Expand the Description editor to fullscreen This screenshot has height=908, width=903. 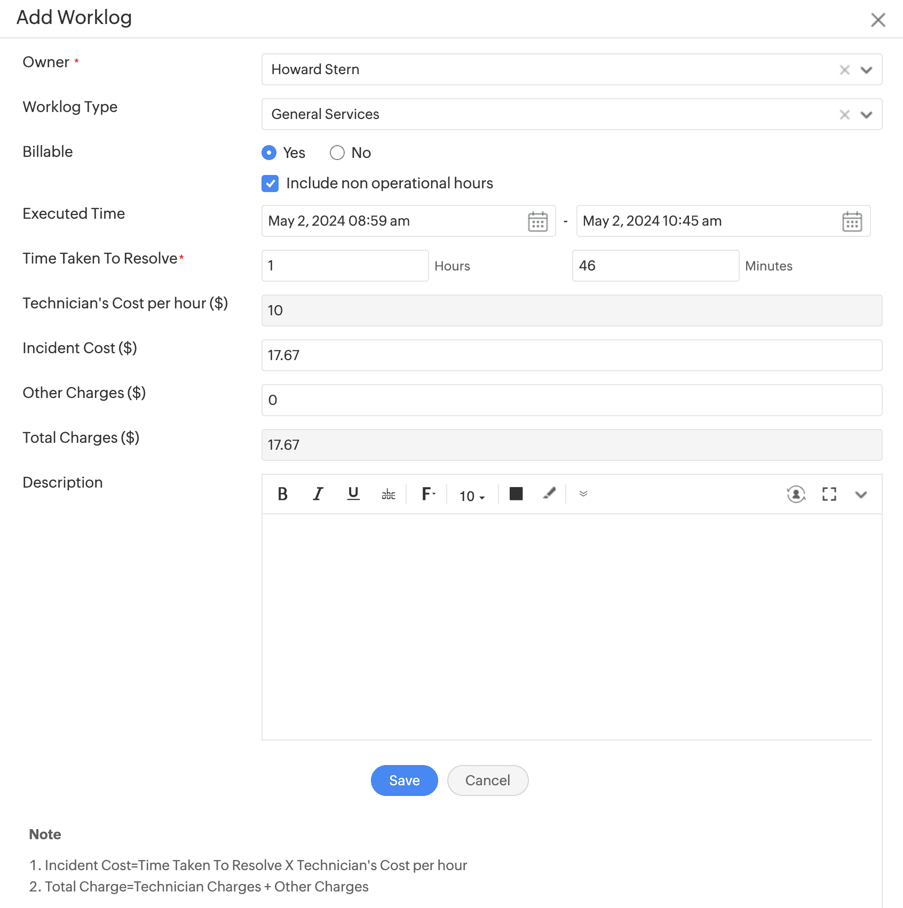click(x=829, y=495)
